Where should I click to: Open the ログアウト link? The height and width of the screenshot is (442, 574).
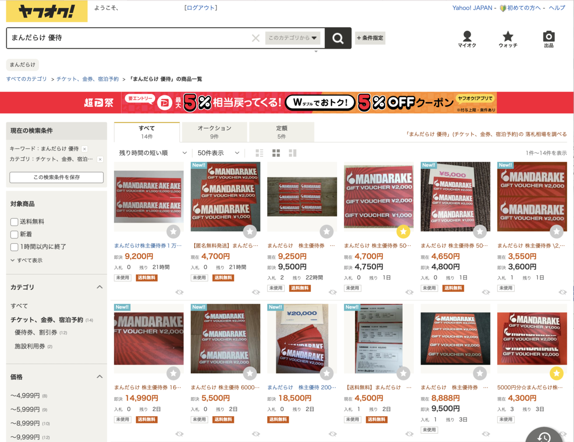201,8
